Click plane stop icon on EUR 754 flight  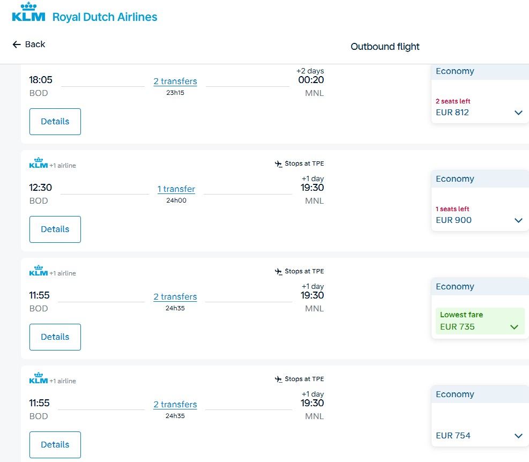click(x=278, y=379)
